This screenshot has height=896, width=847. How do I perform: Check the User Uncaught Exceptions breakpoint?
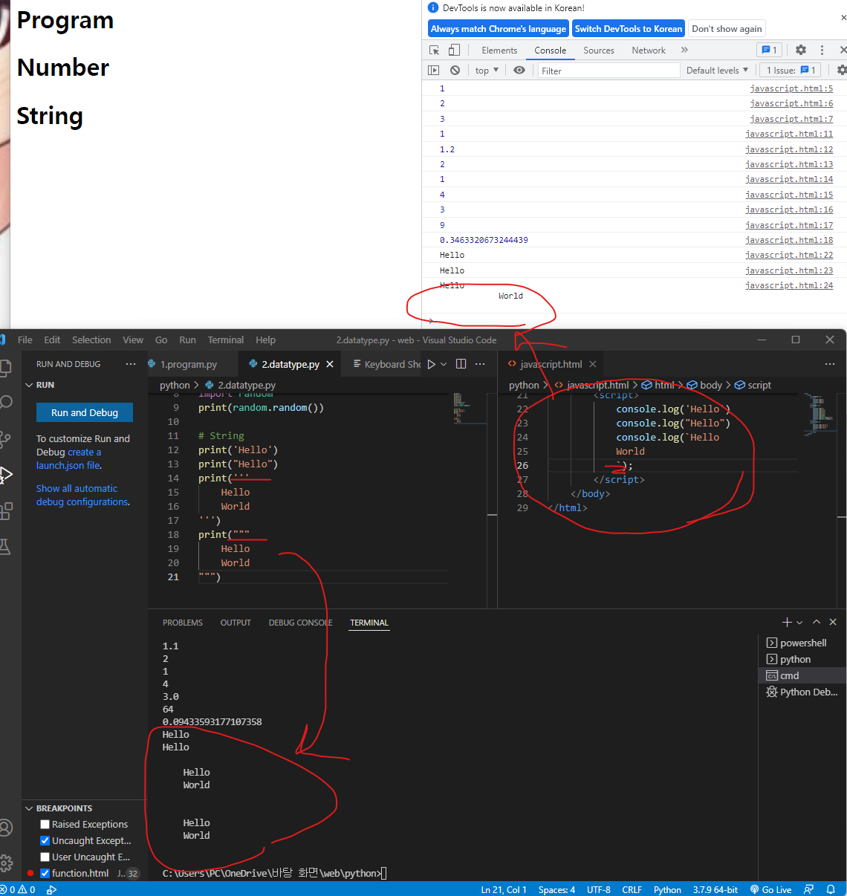tap(45, 857)
